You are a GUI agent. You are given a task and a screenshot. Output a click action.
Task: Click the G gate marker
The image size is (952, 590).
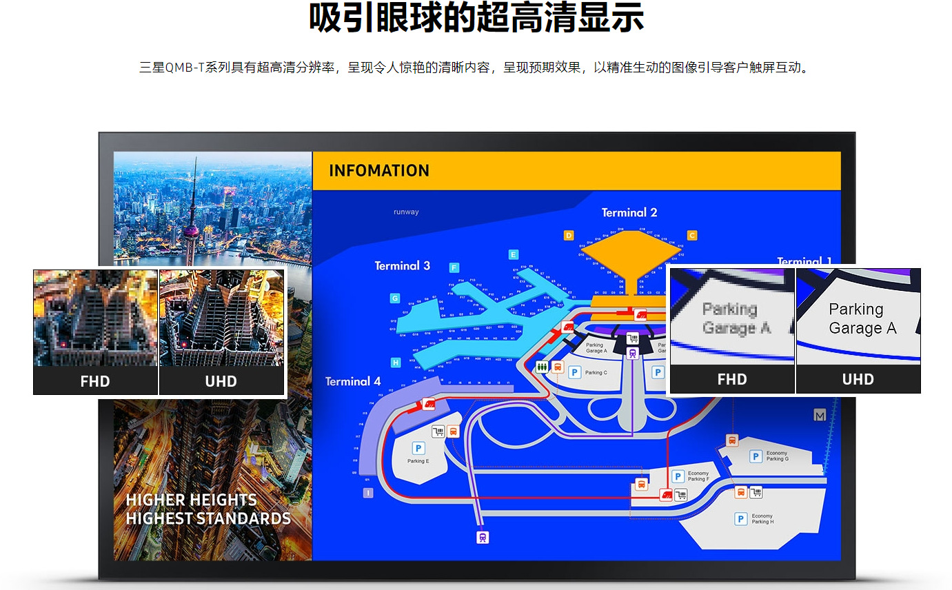(395, 298)
